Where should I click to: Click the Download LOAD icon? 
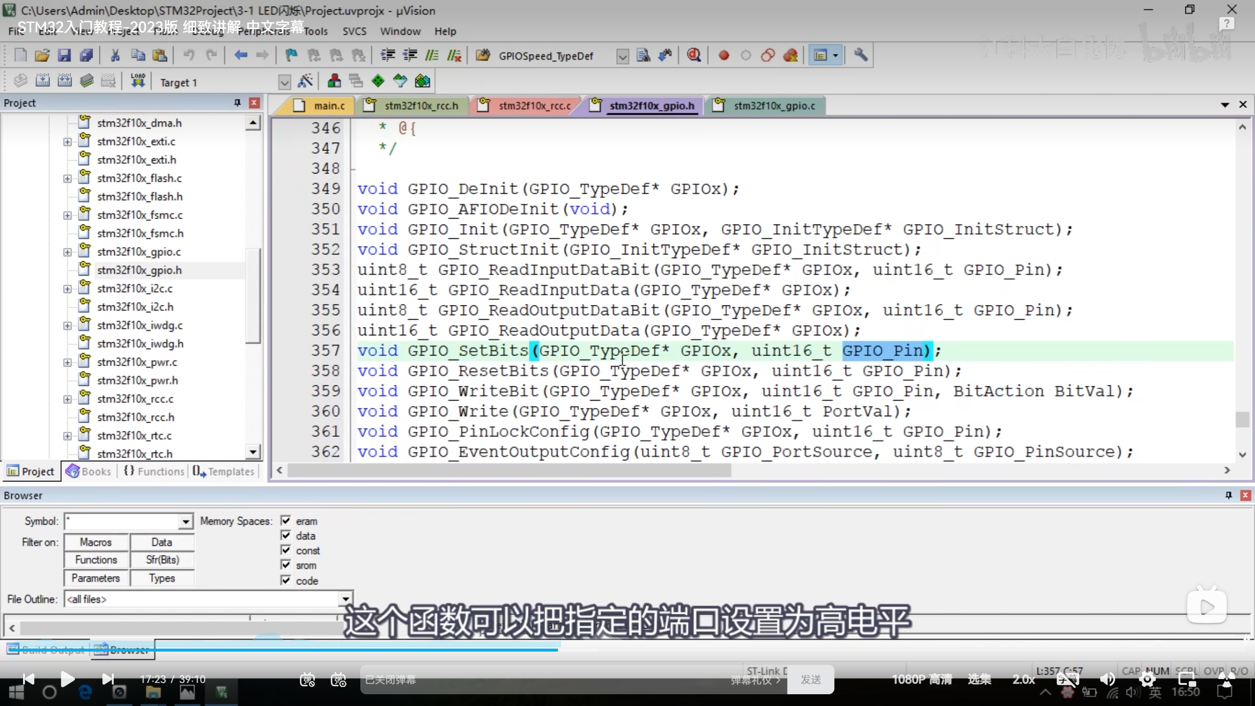click(x=138, y=81)
